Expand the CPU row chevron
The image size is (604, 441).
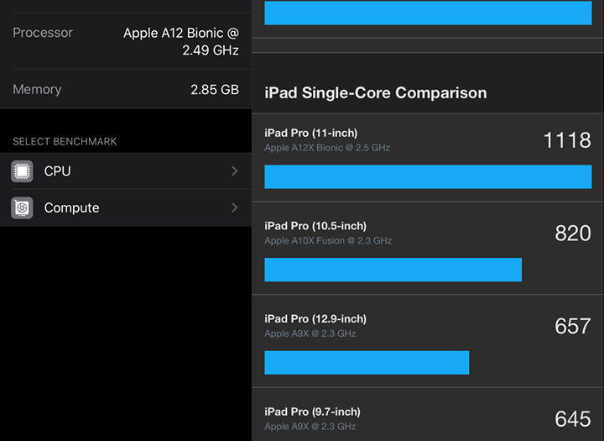coord(235,171)
